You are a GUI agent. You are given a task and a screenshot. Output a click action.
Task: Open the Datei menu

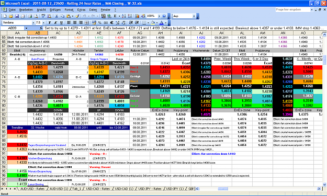pos(12,10)
